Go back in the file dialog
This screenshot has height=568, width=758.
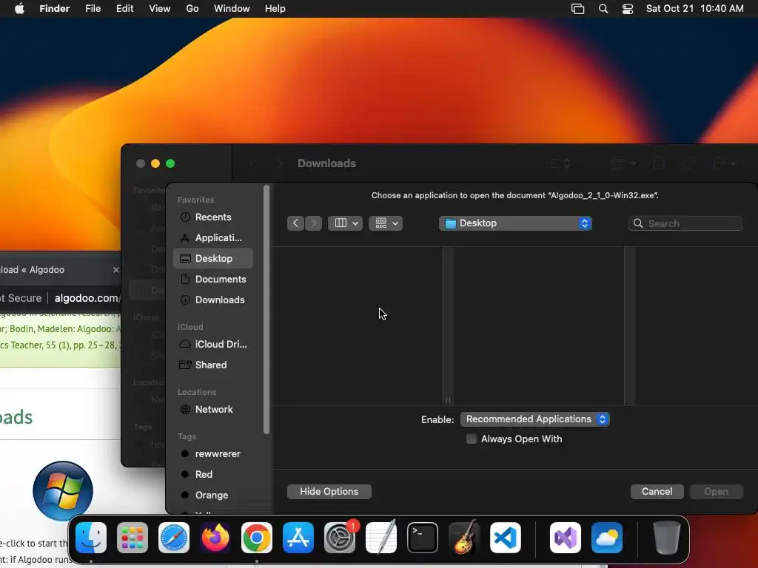click(x=295, y=223)
